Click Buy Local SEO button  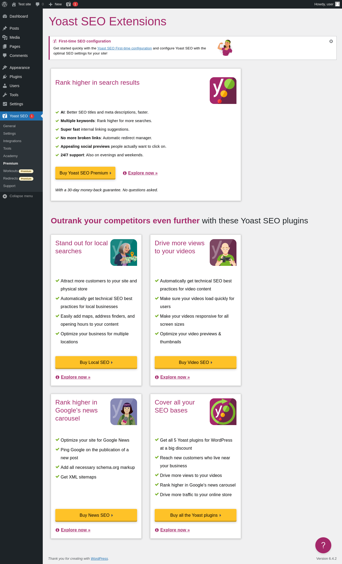click(96, 363)
